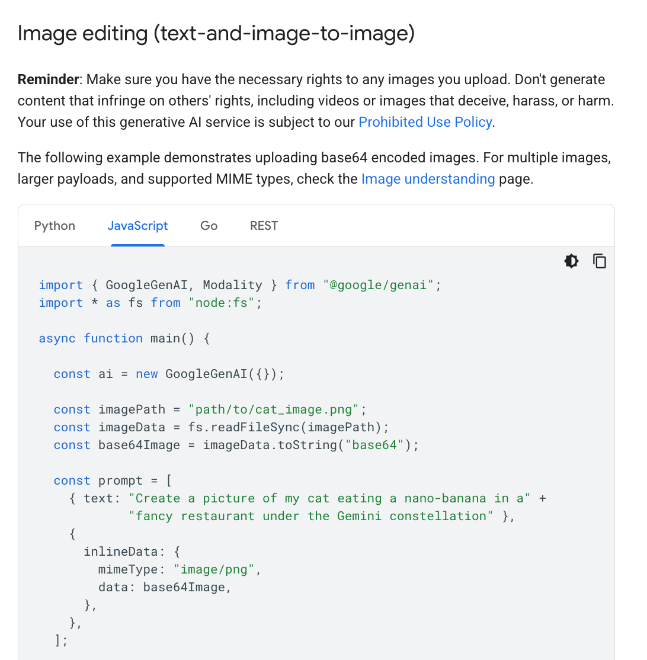Screen dimensions: 647x660
Task: Click the "new GoogleGenAI({});" code line
Action: tap(210, 374)
